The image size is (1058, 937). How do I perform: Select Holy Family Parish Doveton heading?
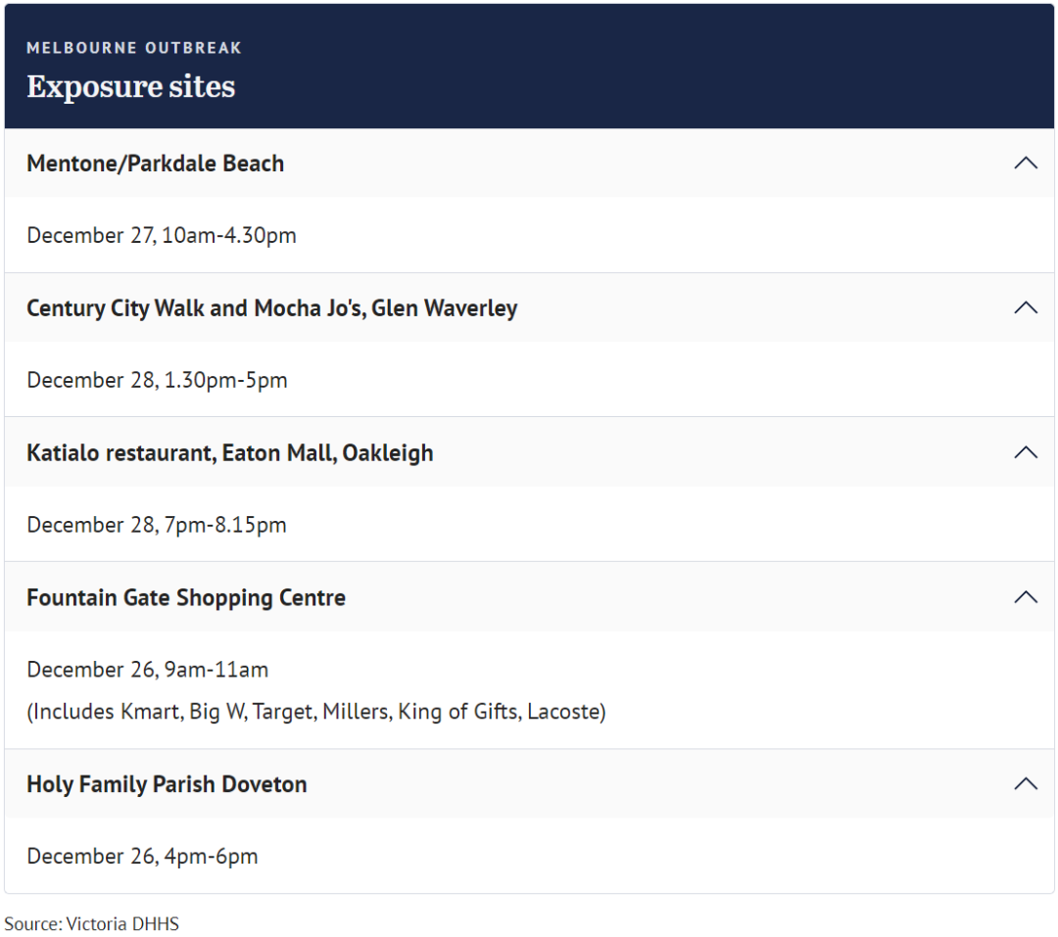167,784
